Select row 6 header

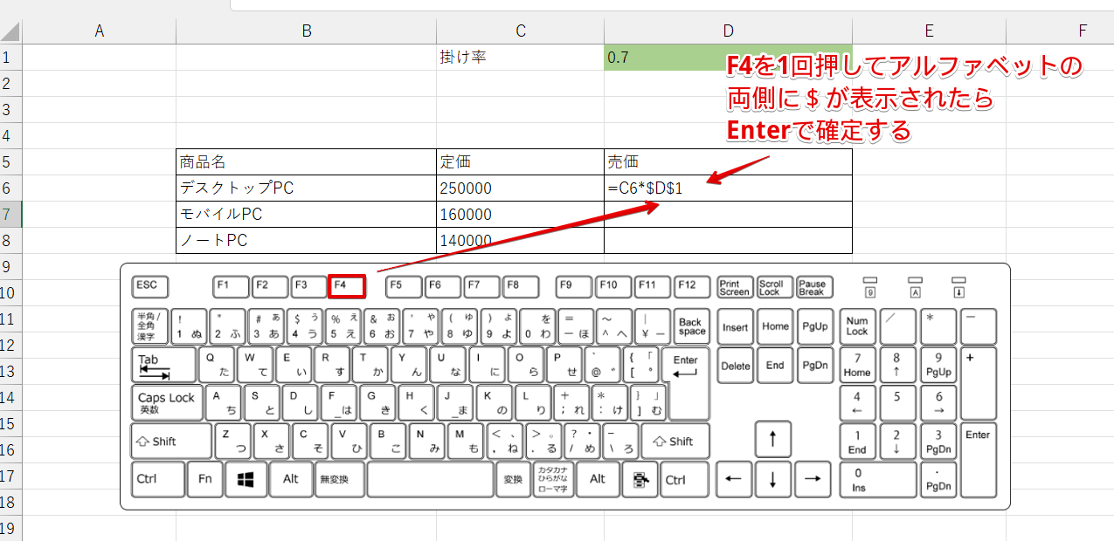[x=10, y=188]
